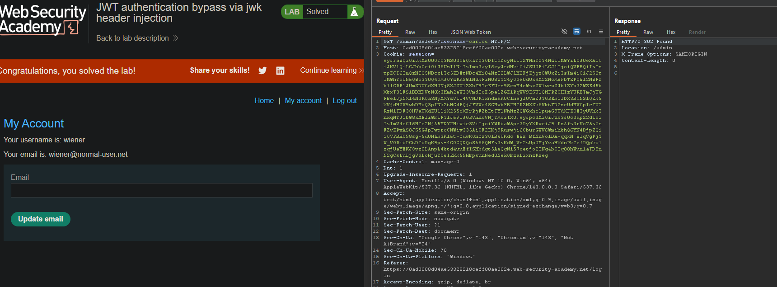This screenshot has width=777, height=287.
Task: Go to Home page link
Action: pyautogui.click(x=264, y=100)
